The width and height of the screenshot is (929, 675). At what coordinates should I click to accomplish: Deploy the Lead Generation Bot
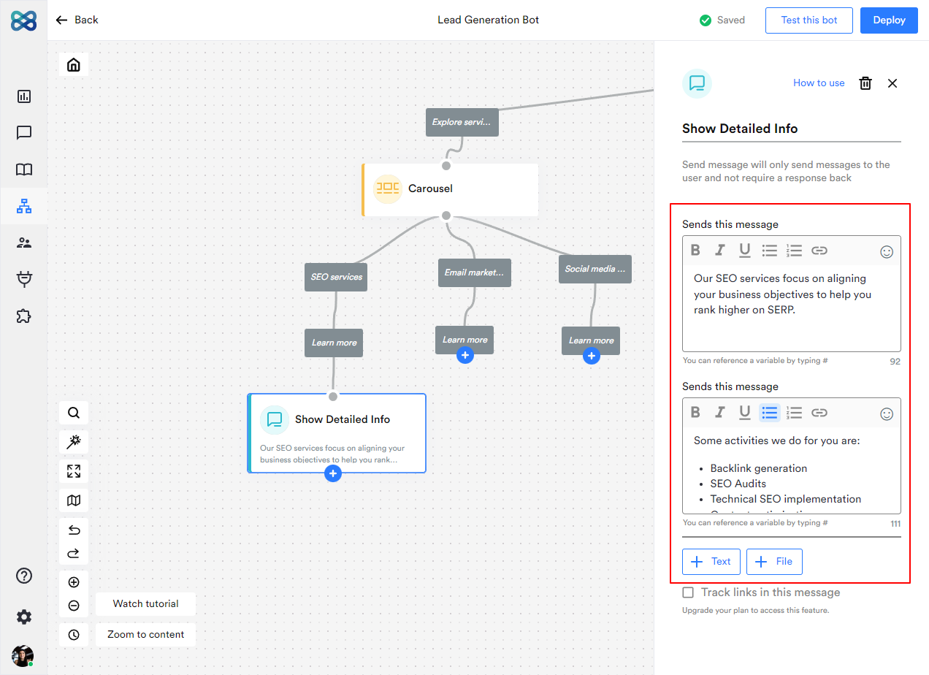point(889,20)
